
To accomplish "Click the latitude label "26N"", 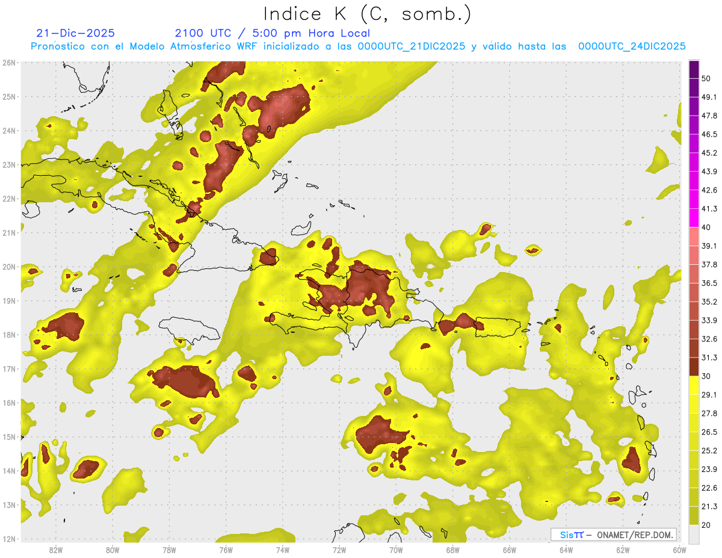I will [9, 63].
